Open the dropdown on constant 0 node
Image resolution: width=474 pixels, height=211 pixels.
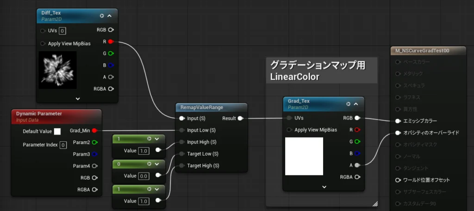(x=157, y=164)
